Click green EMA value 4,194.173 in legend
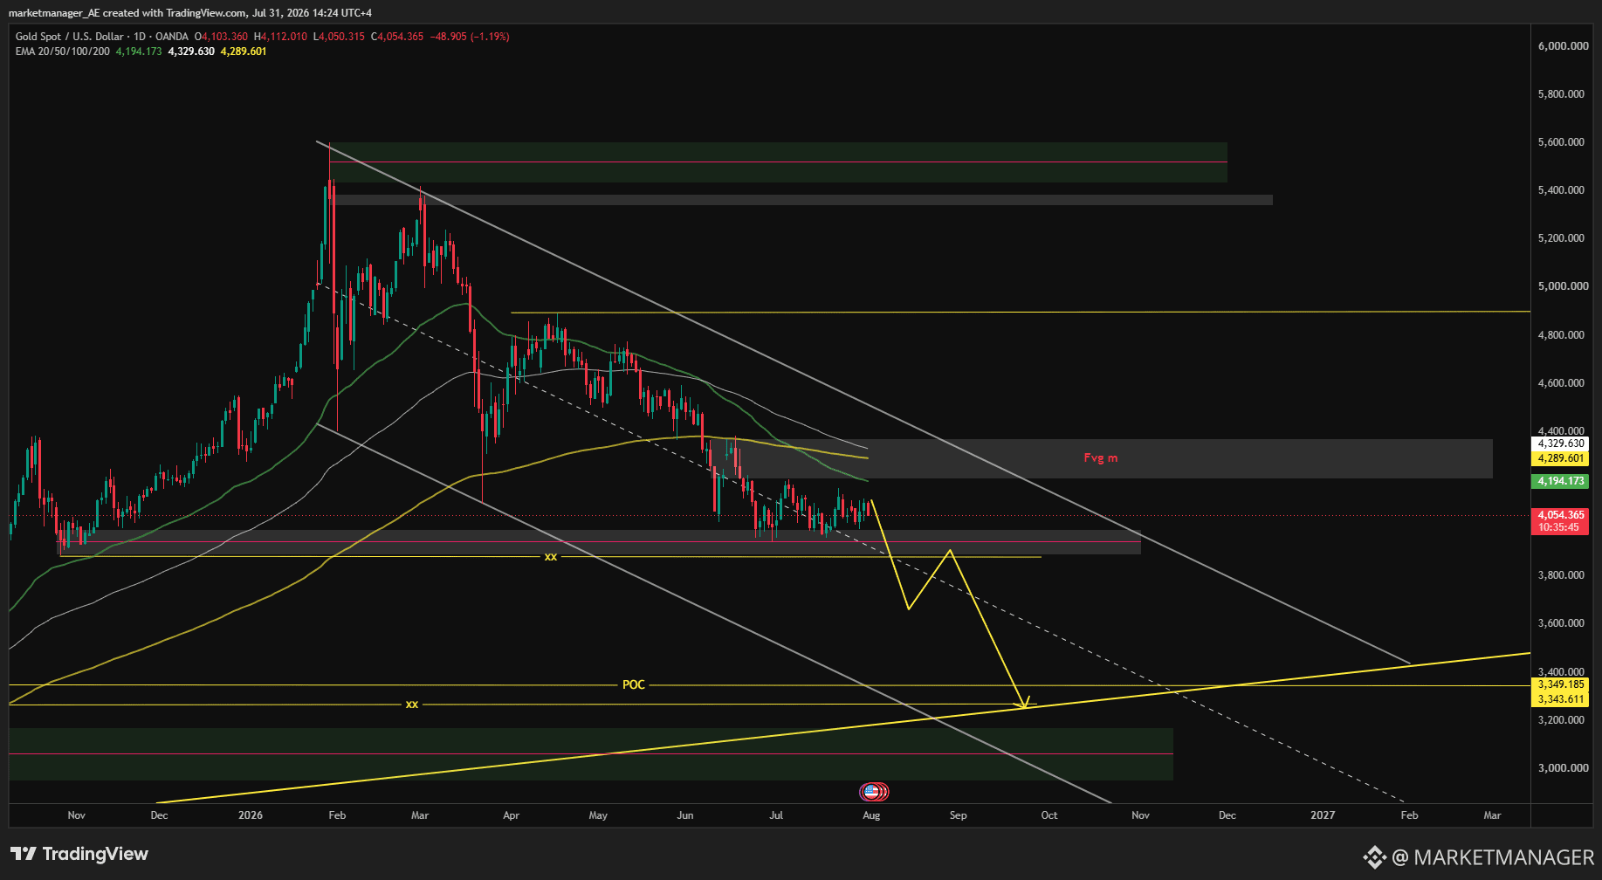The width and height of the screenshot is (1602, 880). pyautogui.click(x=139, y=52)
